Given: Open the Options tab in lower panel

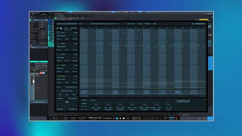Looking at the screenshot, I should [x=84, y=100].
